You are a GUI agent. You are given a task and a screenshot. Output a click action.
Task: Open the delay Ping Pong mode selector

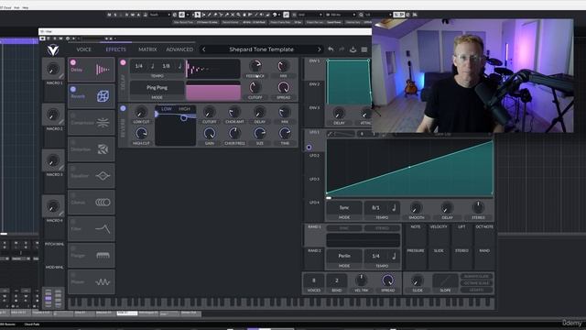157,88
